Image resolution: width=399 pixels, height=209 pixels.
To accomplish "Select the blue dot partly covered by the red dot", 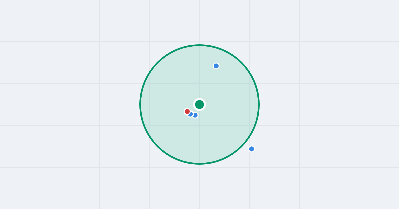I will click(x=190, y=114).
